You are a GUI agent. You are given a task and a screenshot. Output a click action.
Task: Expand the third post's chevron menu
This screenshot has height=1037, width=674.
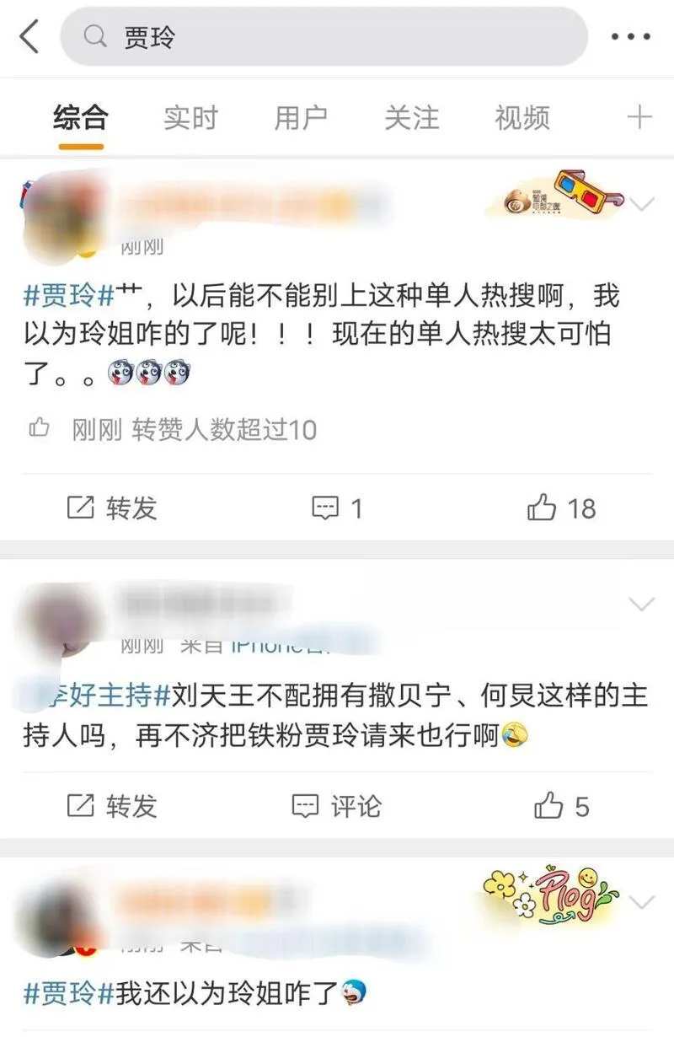point(642,902)
